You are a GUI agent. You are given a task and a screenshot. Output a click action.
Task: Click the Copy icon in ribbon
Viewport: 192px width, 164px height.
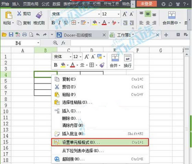tap(19, 23)
